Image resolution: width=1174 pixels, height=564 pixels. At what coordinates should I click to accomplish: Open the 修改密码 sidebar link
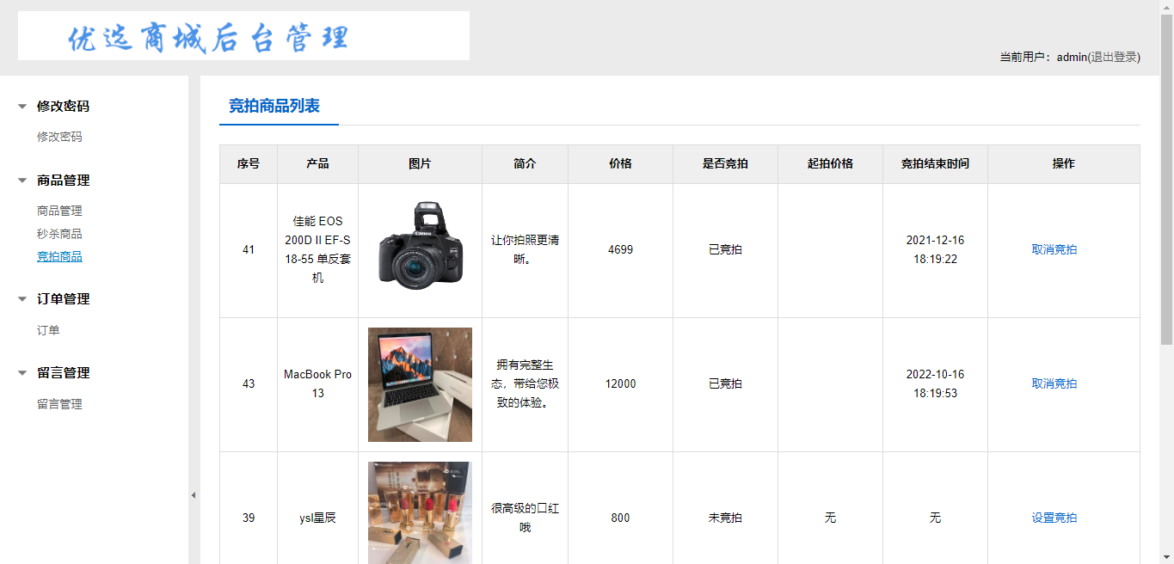click(x=59, y=137)
